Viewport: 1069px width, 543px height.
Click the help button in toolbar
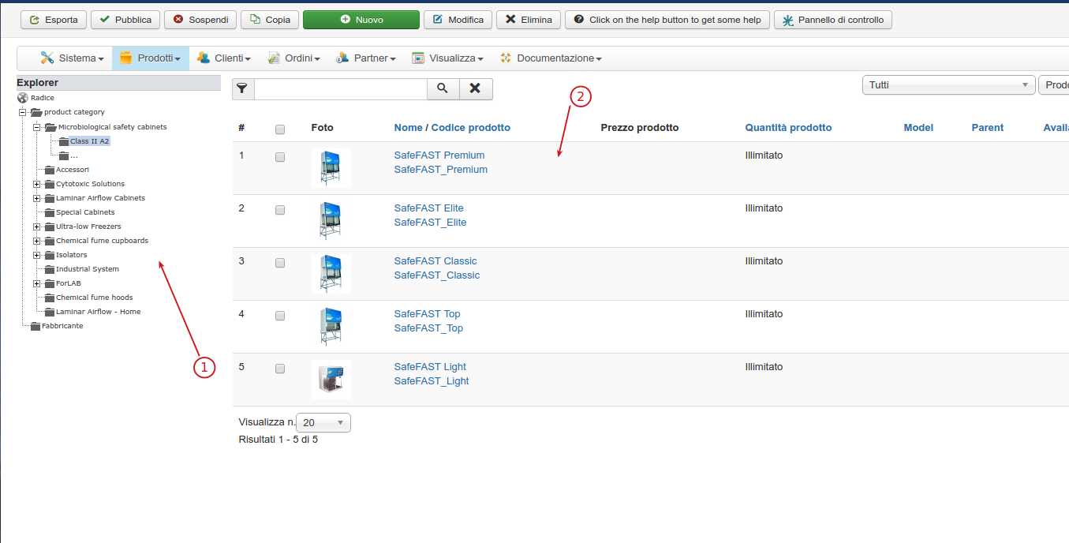coord(667,20)
